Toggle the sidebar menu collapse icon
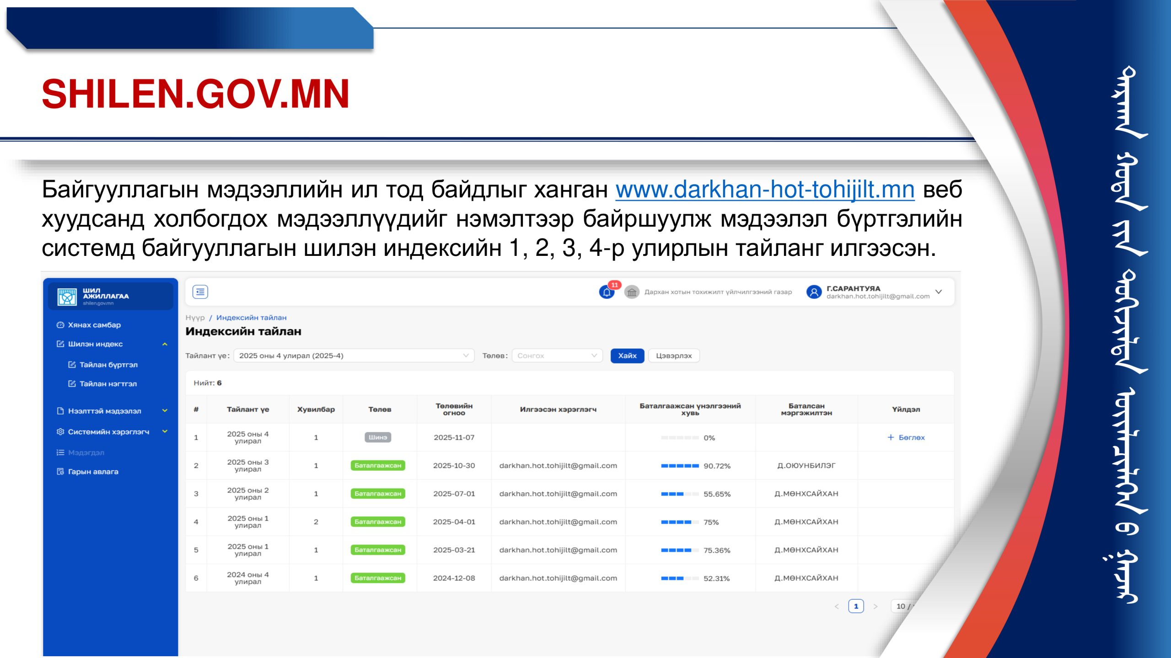The image size is (1171, 658). pos(200,292)
